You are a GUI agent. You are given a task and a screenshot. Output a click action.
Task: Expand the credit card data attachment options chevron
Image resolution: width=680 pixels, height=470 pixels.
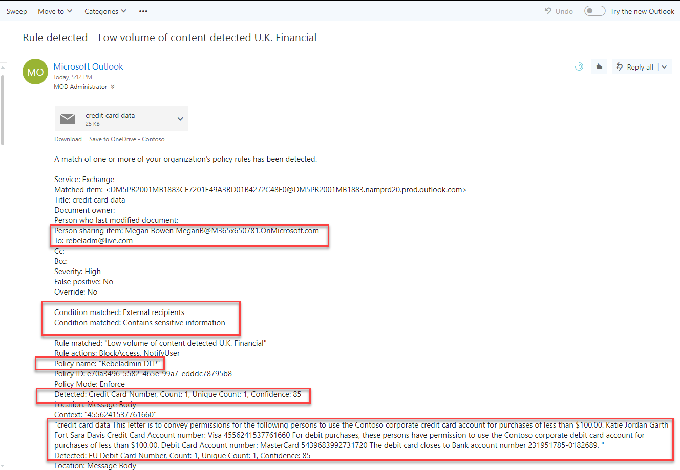[x=180, y=119]
